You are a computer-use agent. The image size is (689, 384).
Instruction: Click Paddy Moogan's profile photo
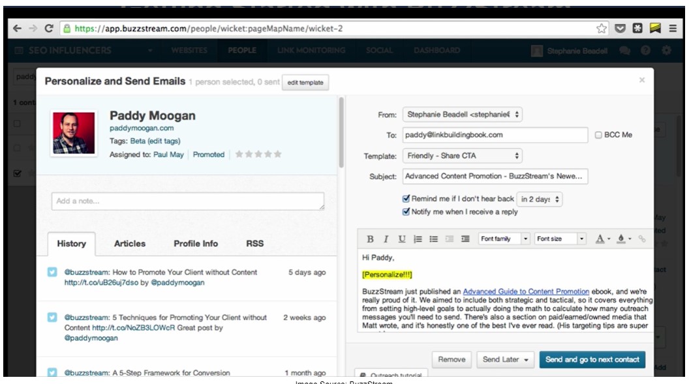[x=74, y=133]
